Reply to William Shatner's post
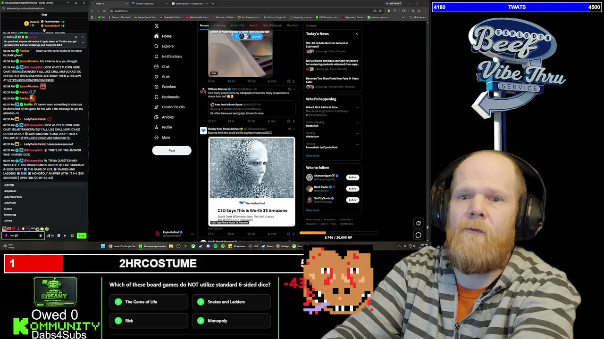 tap(210, 121)
